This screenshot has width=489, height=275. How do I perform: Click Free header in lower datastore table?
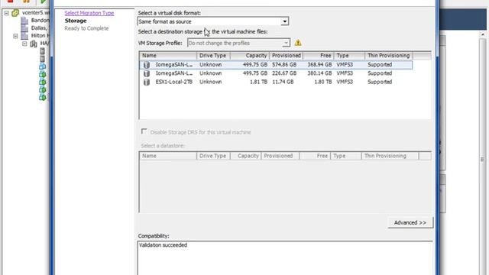(315, 156)
